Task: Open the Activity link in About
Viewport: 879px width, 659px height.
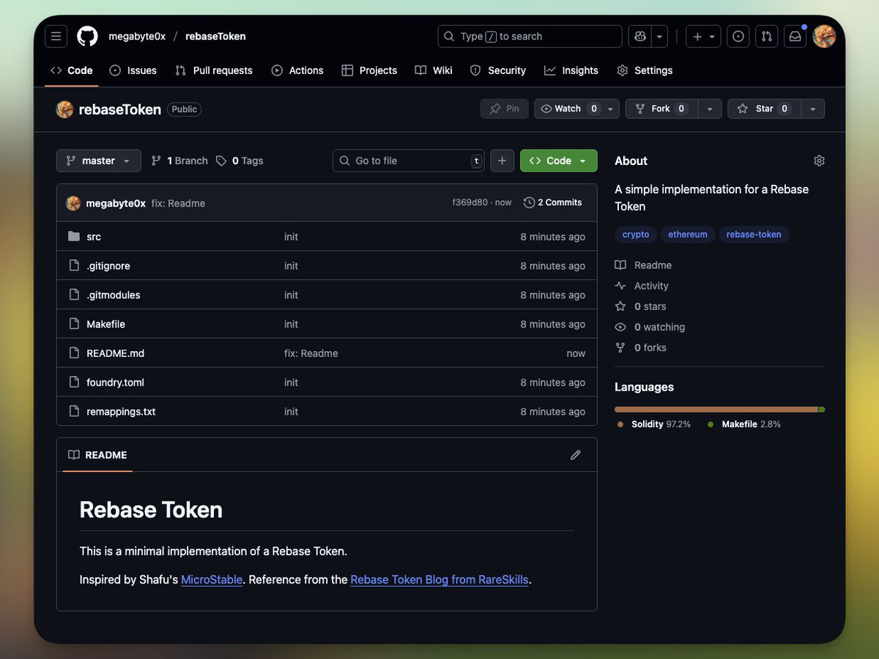Action: click(x=642, y=286)
